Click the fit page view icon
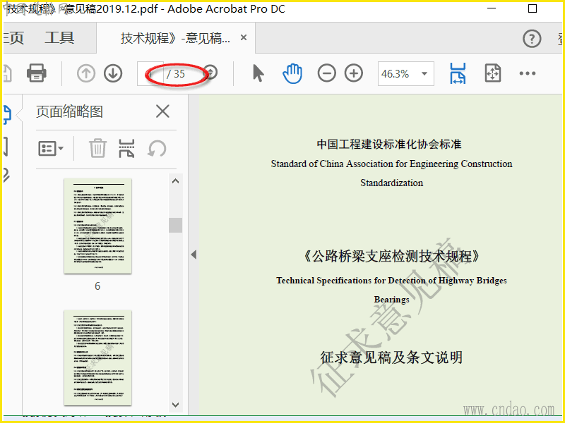The image size is (565, 423). (492, 73)
